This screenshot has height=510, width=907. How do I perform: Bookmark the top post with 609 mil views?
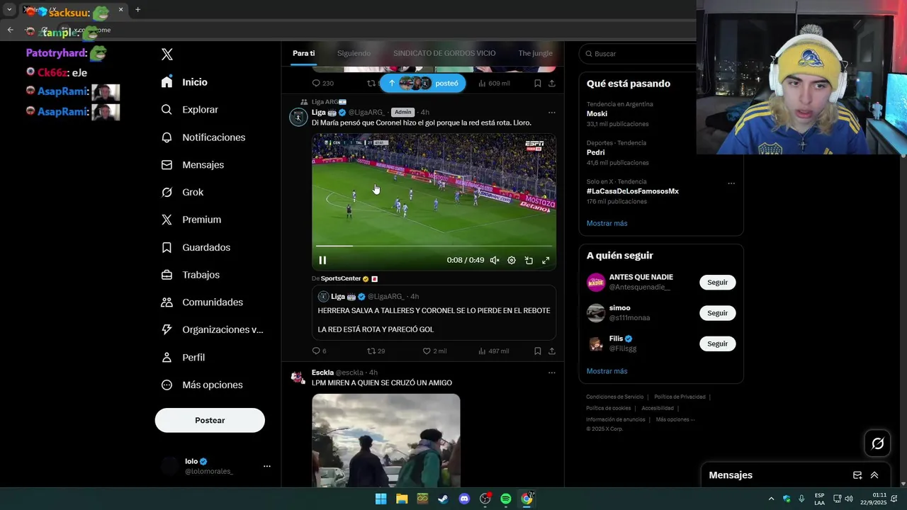538,84
